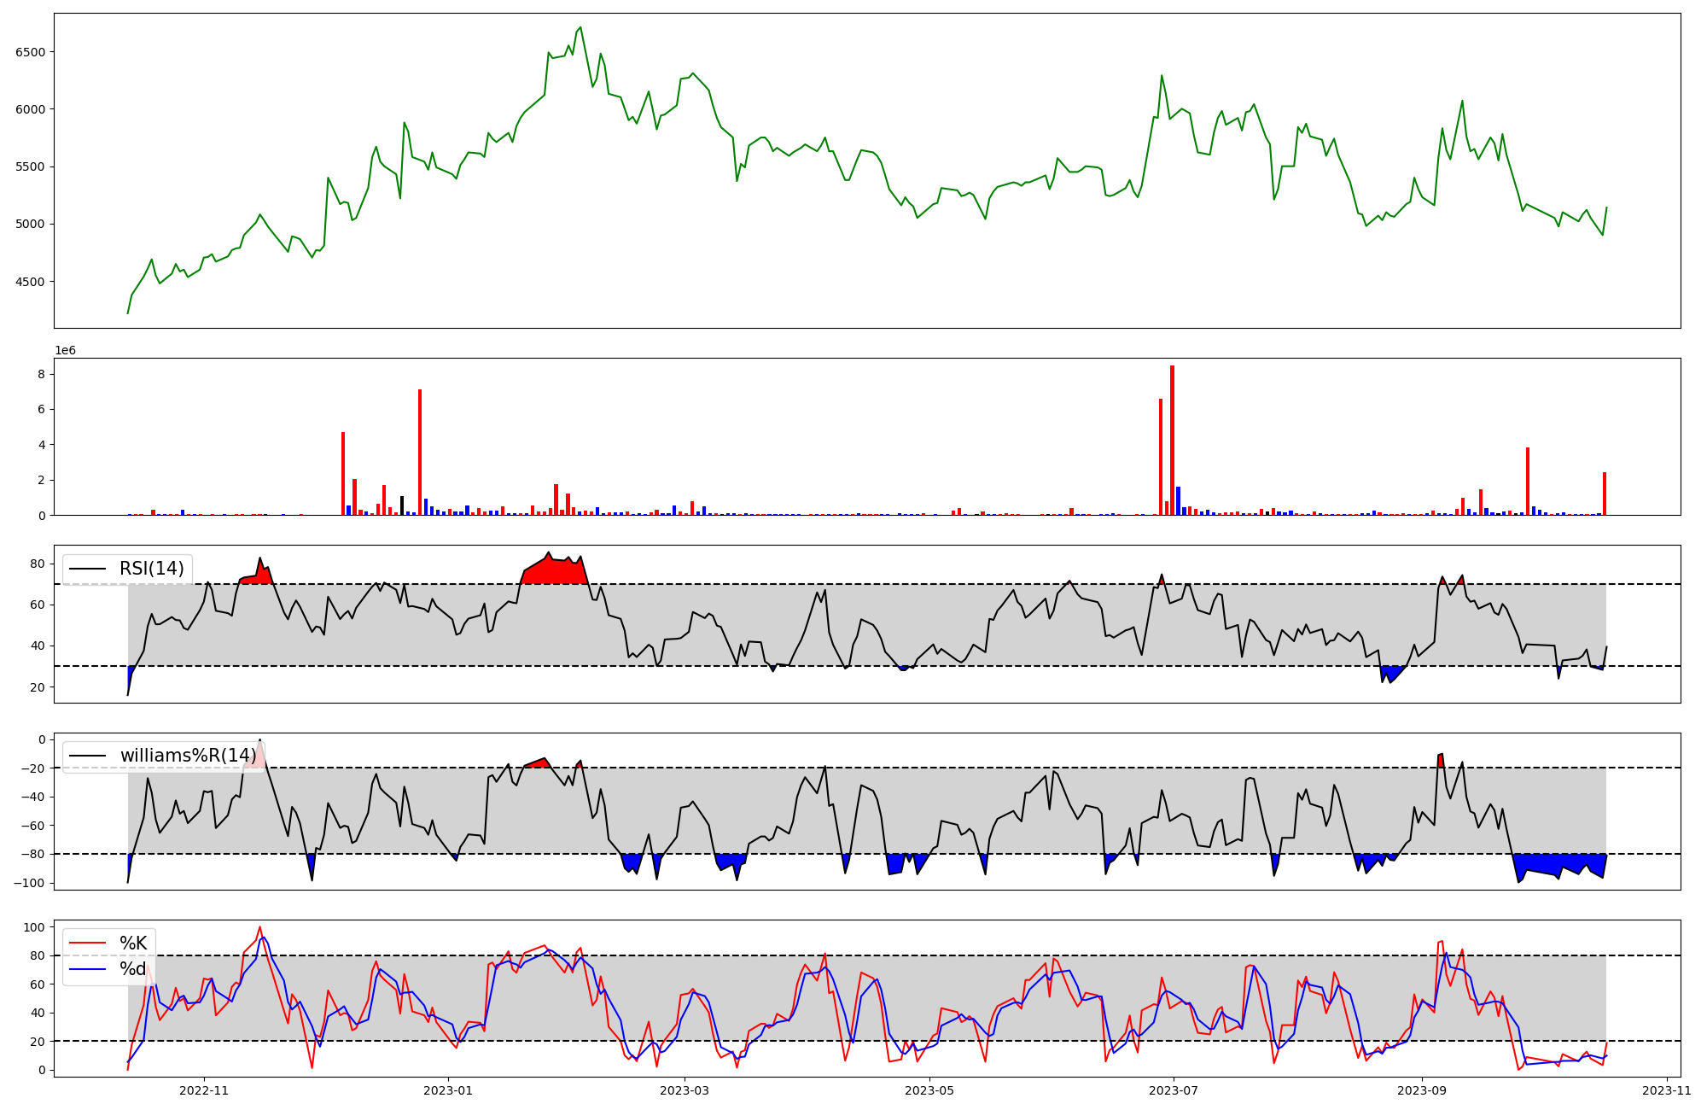Screen dimensions: 1707x1110
Task: Click the 80 tick on RSI axis
Action: pos(38,564)
